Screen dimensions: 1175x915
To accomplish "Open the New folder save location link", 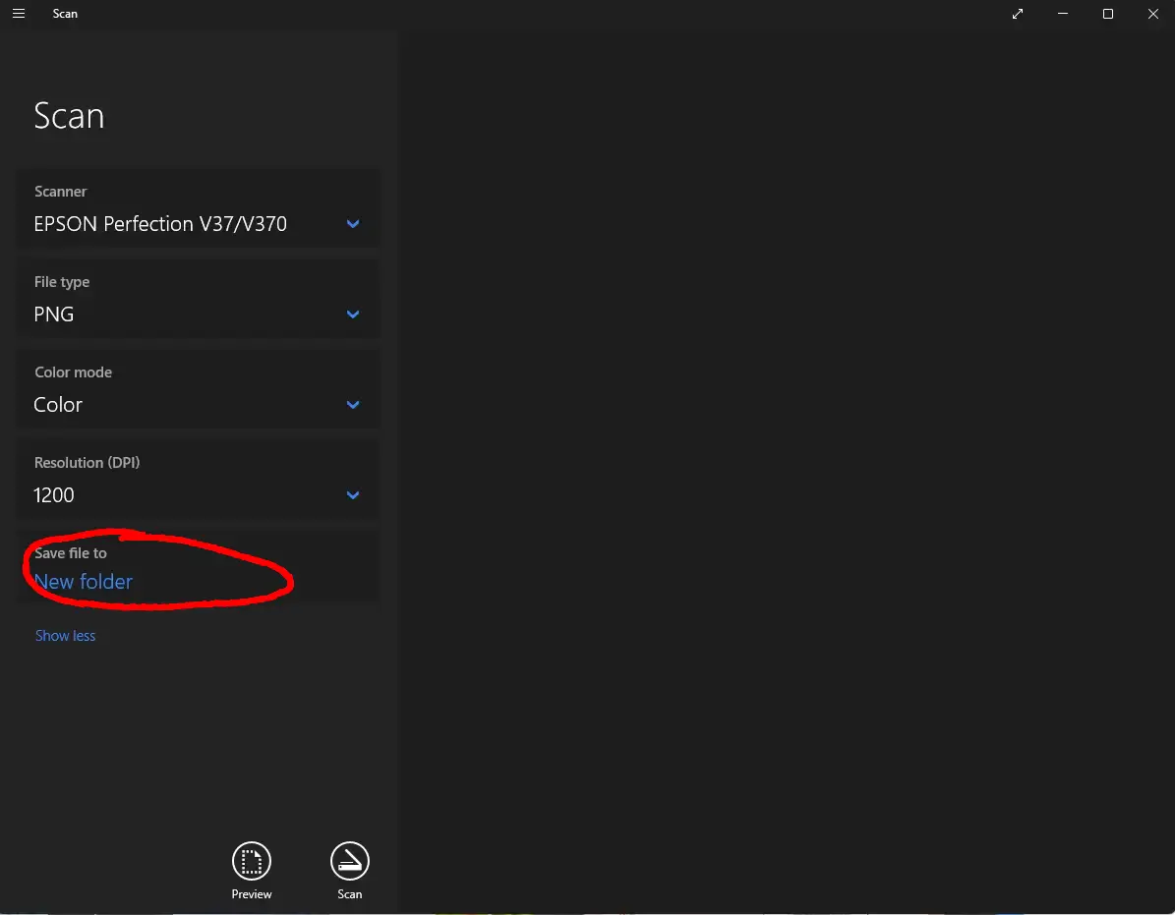I will pos(84,582).
